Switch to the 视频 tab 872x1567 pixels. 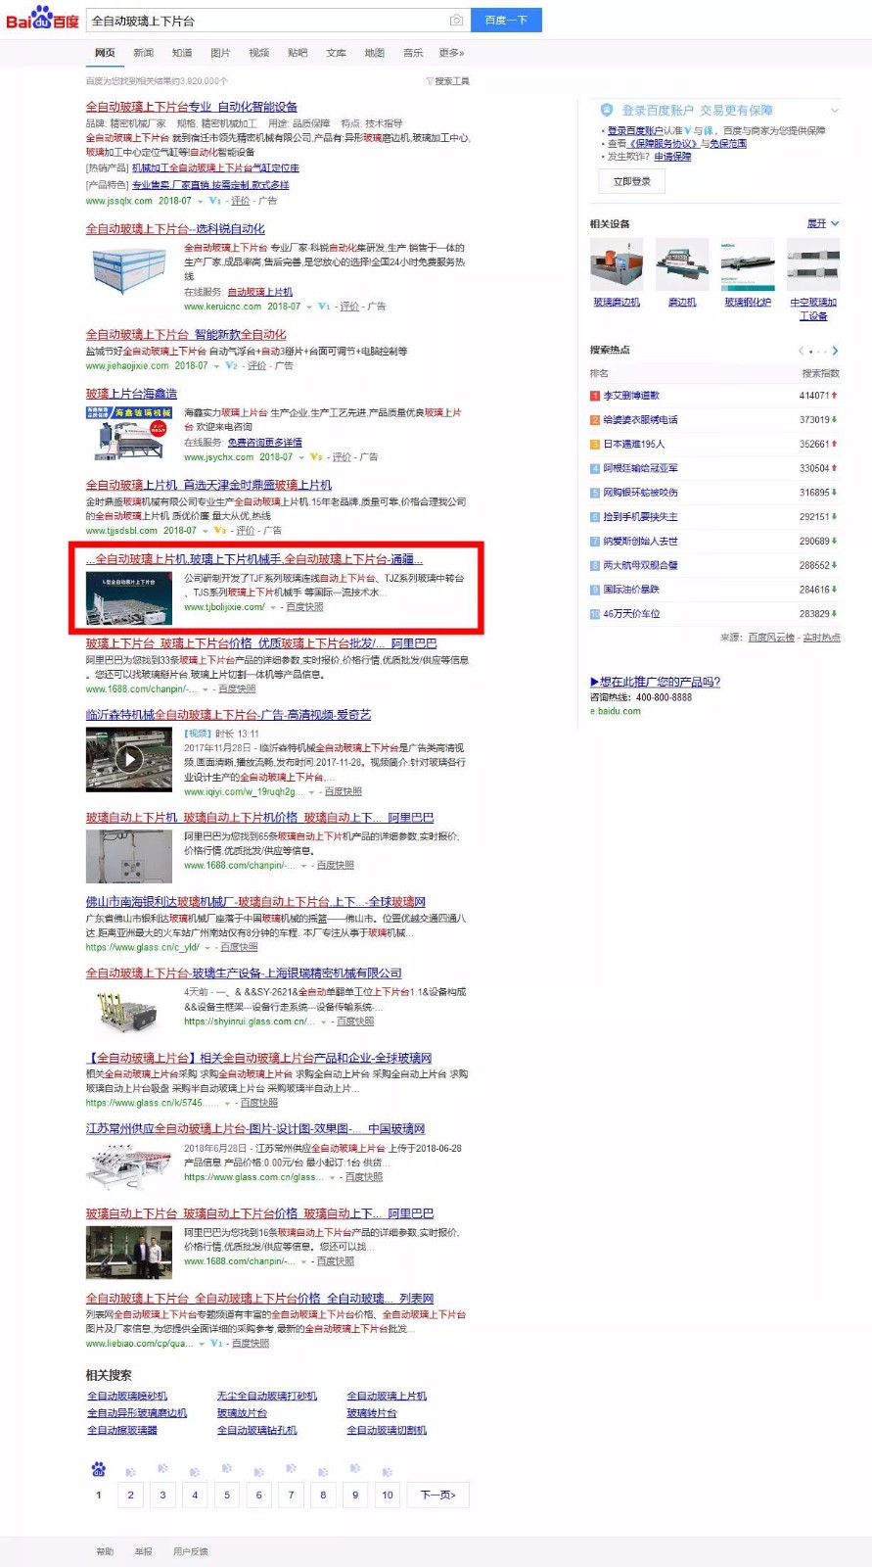click(258, 53)
